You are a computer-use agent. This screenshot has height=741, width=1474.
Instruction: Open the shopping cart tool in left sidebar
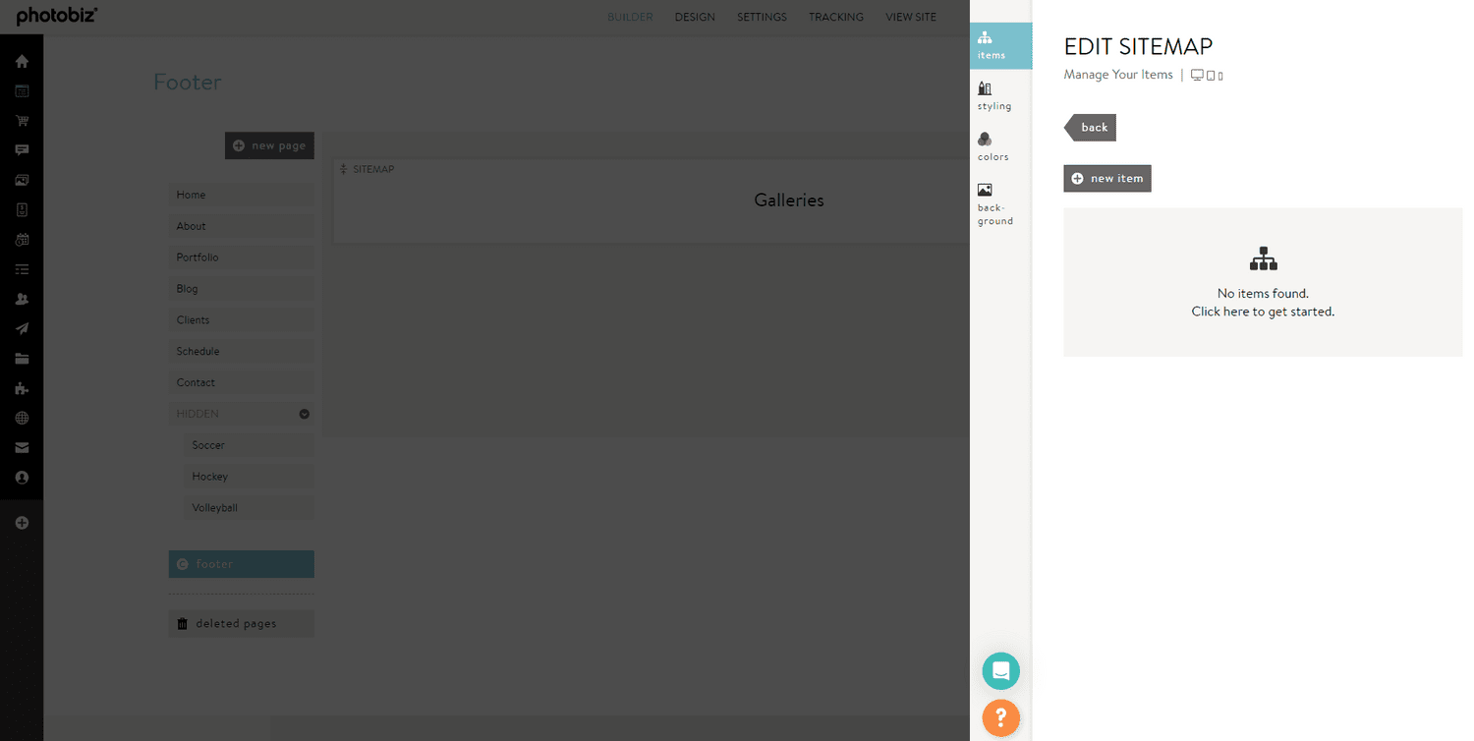pyautogui.click(x=22, y=120)
